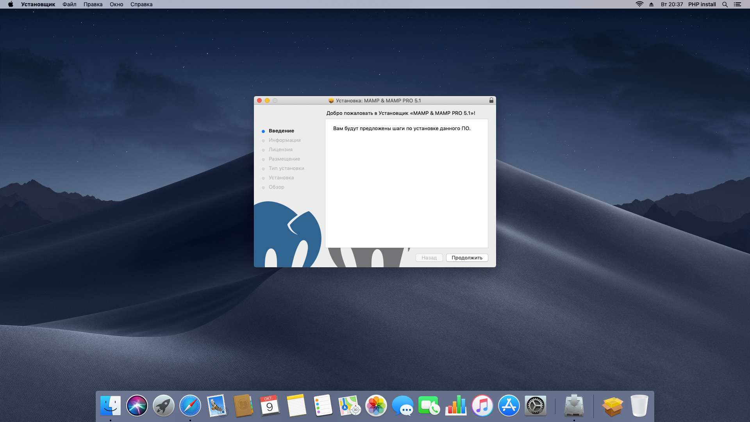Select the Размещение step in sidebar
750x422 pixels.
[284, 159]
